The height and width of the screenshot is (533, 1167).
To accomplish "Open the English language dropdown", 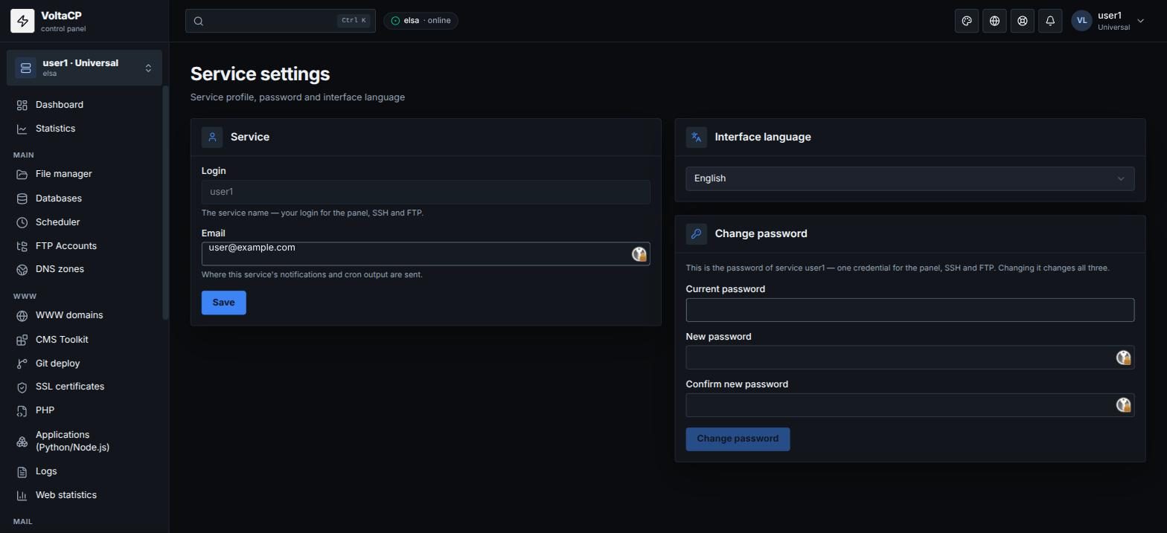I will click(x=910, y=178).
